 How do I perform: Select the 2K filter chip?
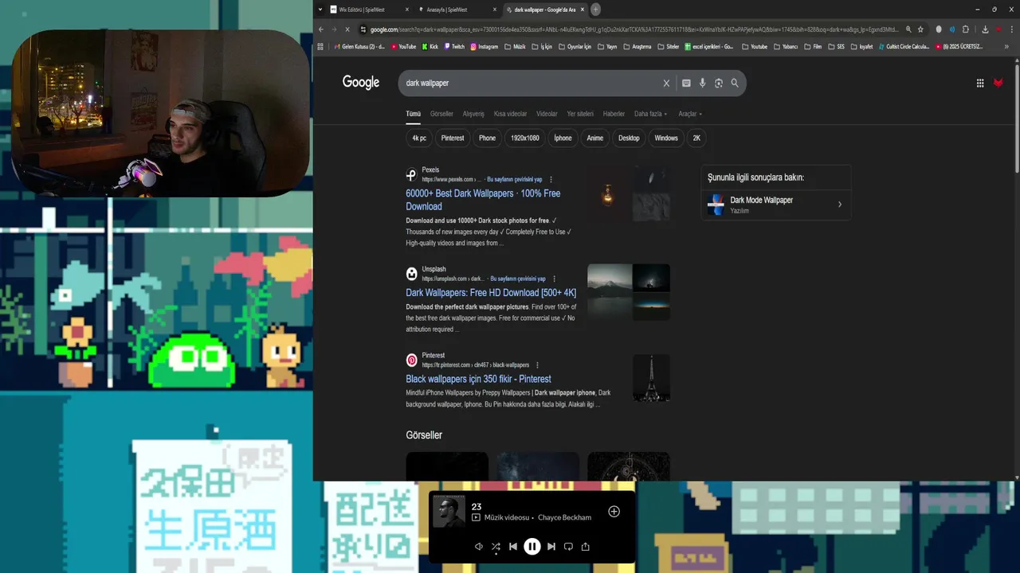[696, 138]
